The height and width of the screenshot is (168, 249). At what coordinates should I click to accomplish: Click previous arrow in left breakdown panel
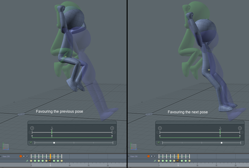click(x=30, y=133)
